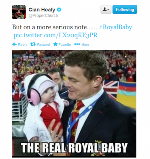
Task: Click the blue verified badge icon
Action: click(x=59, y=10)
